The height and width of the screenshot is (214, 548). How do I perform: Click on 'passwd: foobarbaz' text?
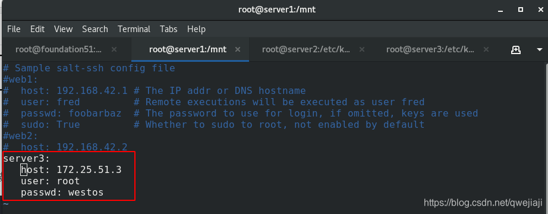71,114
